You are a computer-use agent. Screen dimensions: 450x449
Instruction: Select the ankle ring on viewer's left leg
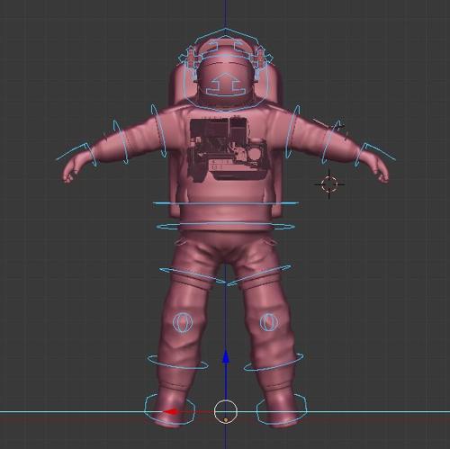pyautogui.click(x=178, y=362)
